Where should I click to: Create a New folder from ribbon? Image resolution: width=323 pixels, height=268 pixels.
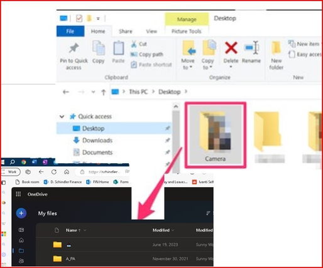pos(276,55)
